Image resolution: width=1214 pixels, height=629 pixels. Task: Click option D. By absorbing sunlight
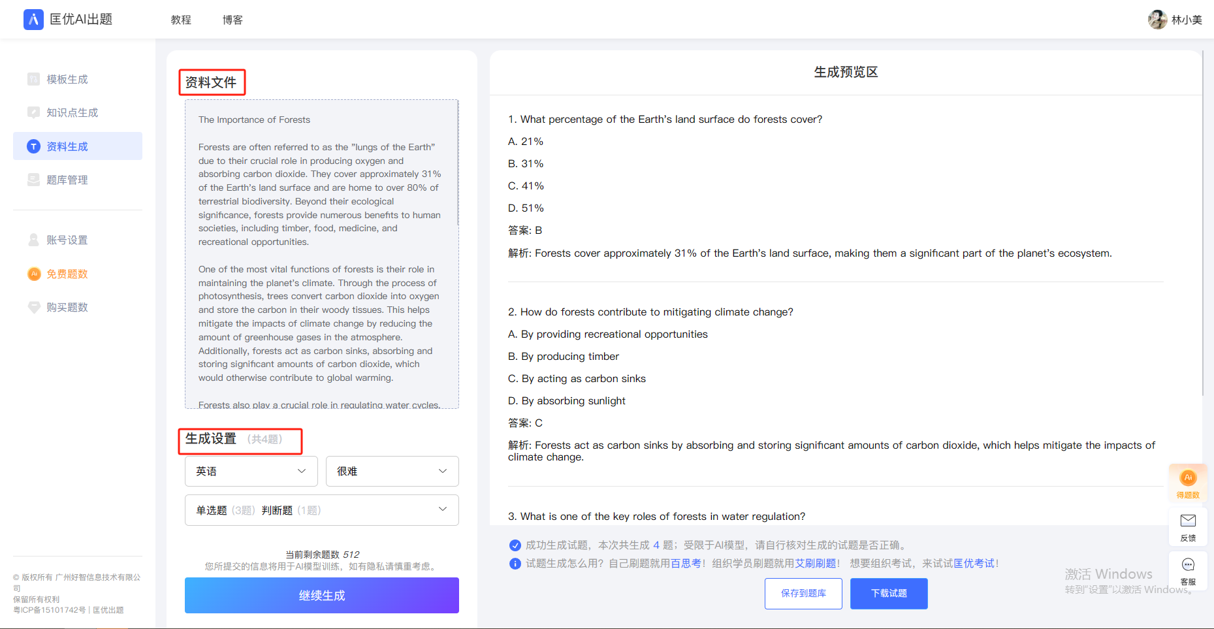567,400
